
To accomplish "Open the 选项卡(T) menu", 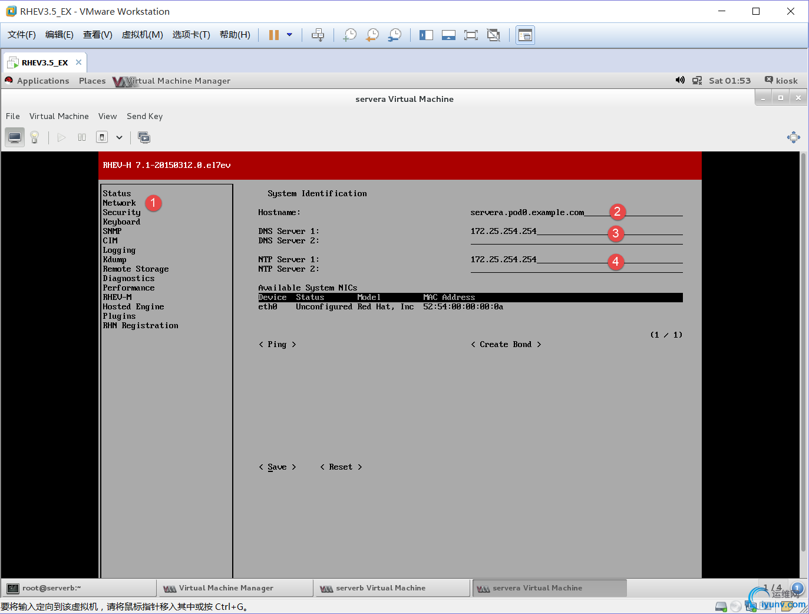I will [191, 35].
